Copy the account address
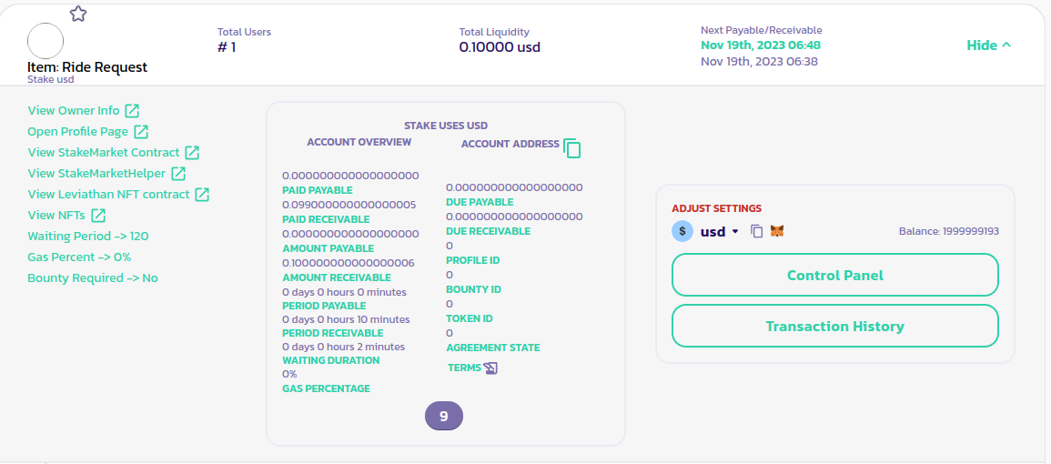 [x=572, y=148]
